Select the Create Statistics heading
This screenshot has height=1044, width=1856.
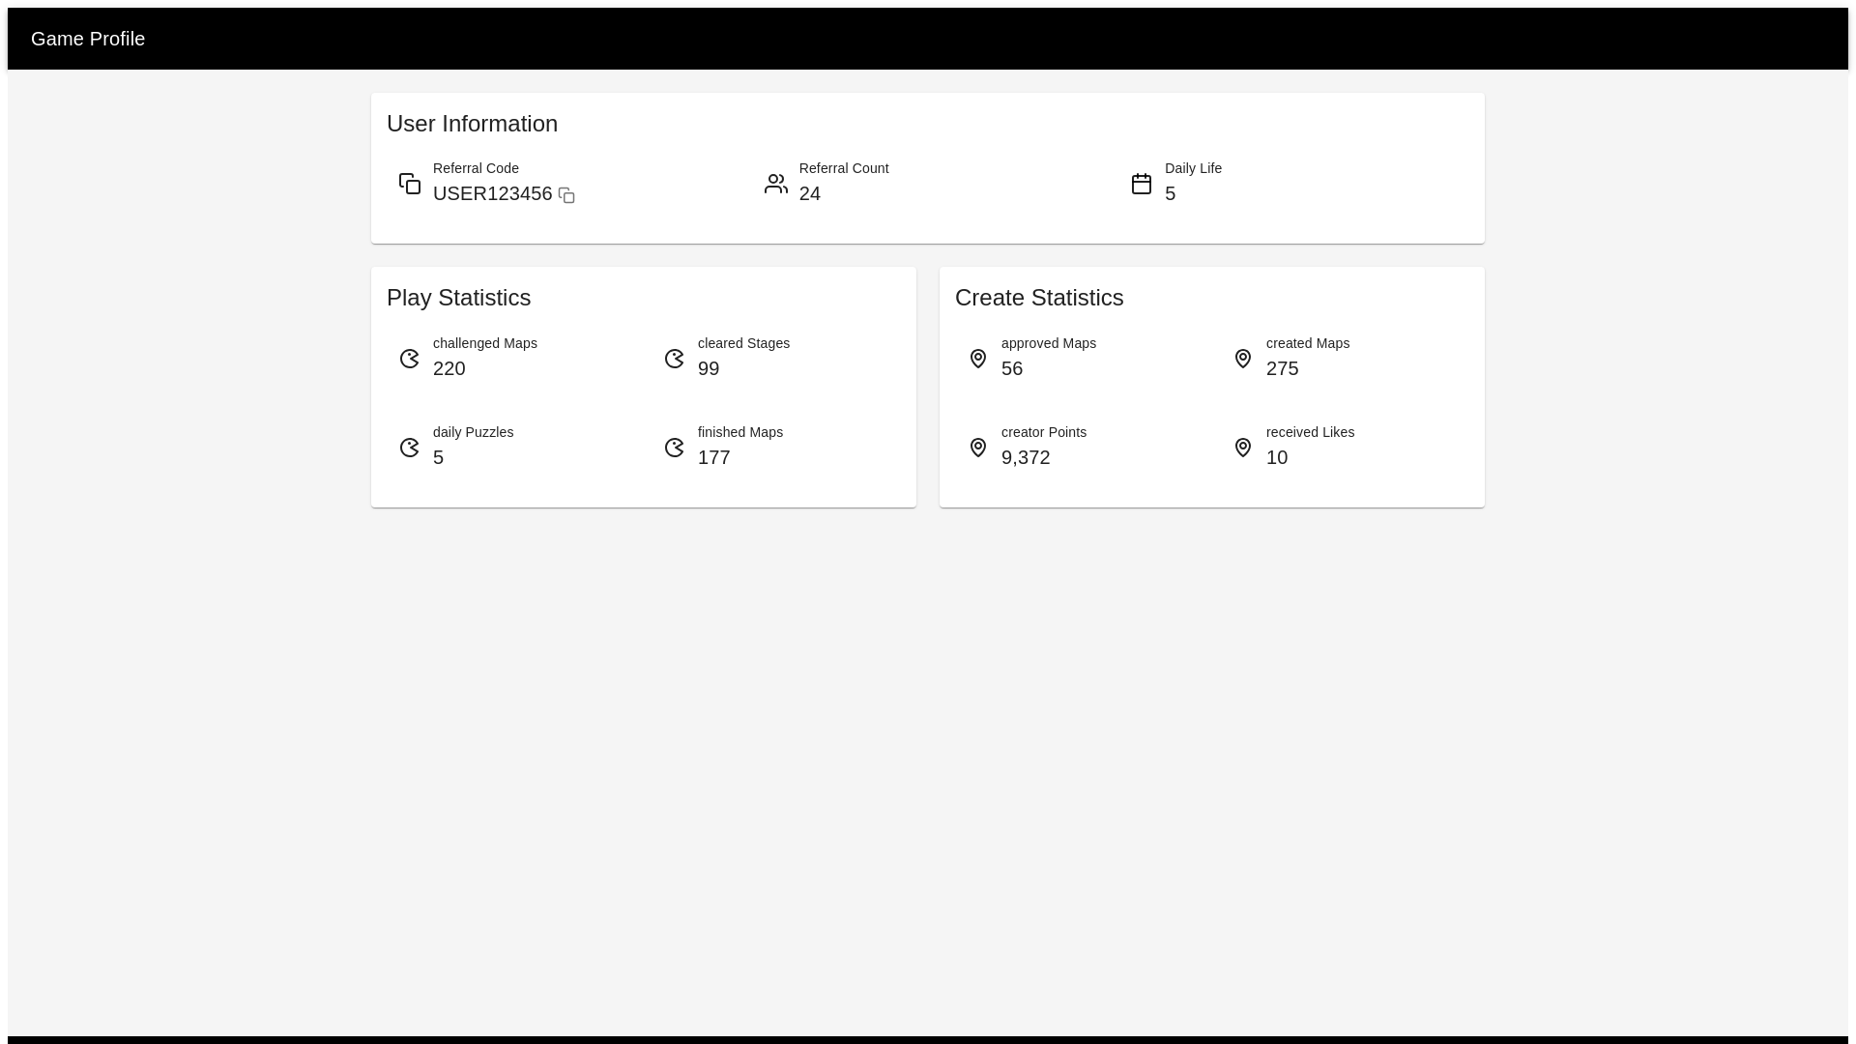[1039, 298]
